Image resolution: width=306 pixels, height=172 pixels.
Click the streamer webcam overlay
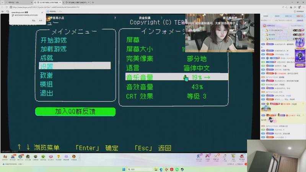click(220, 33)
